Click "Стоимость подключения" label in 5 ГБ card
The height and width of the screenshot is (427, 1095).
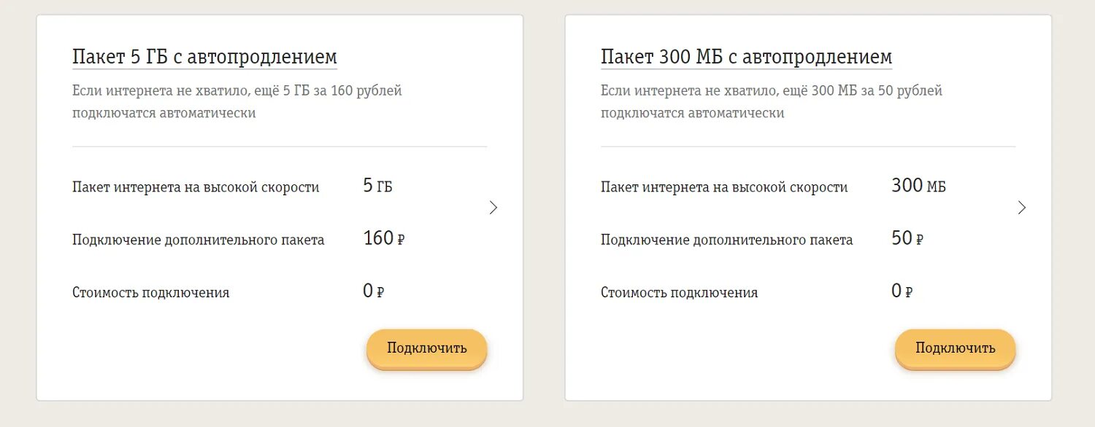coord(150,292)
